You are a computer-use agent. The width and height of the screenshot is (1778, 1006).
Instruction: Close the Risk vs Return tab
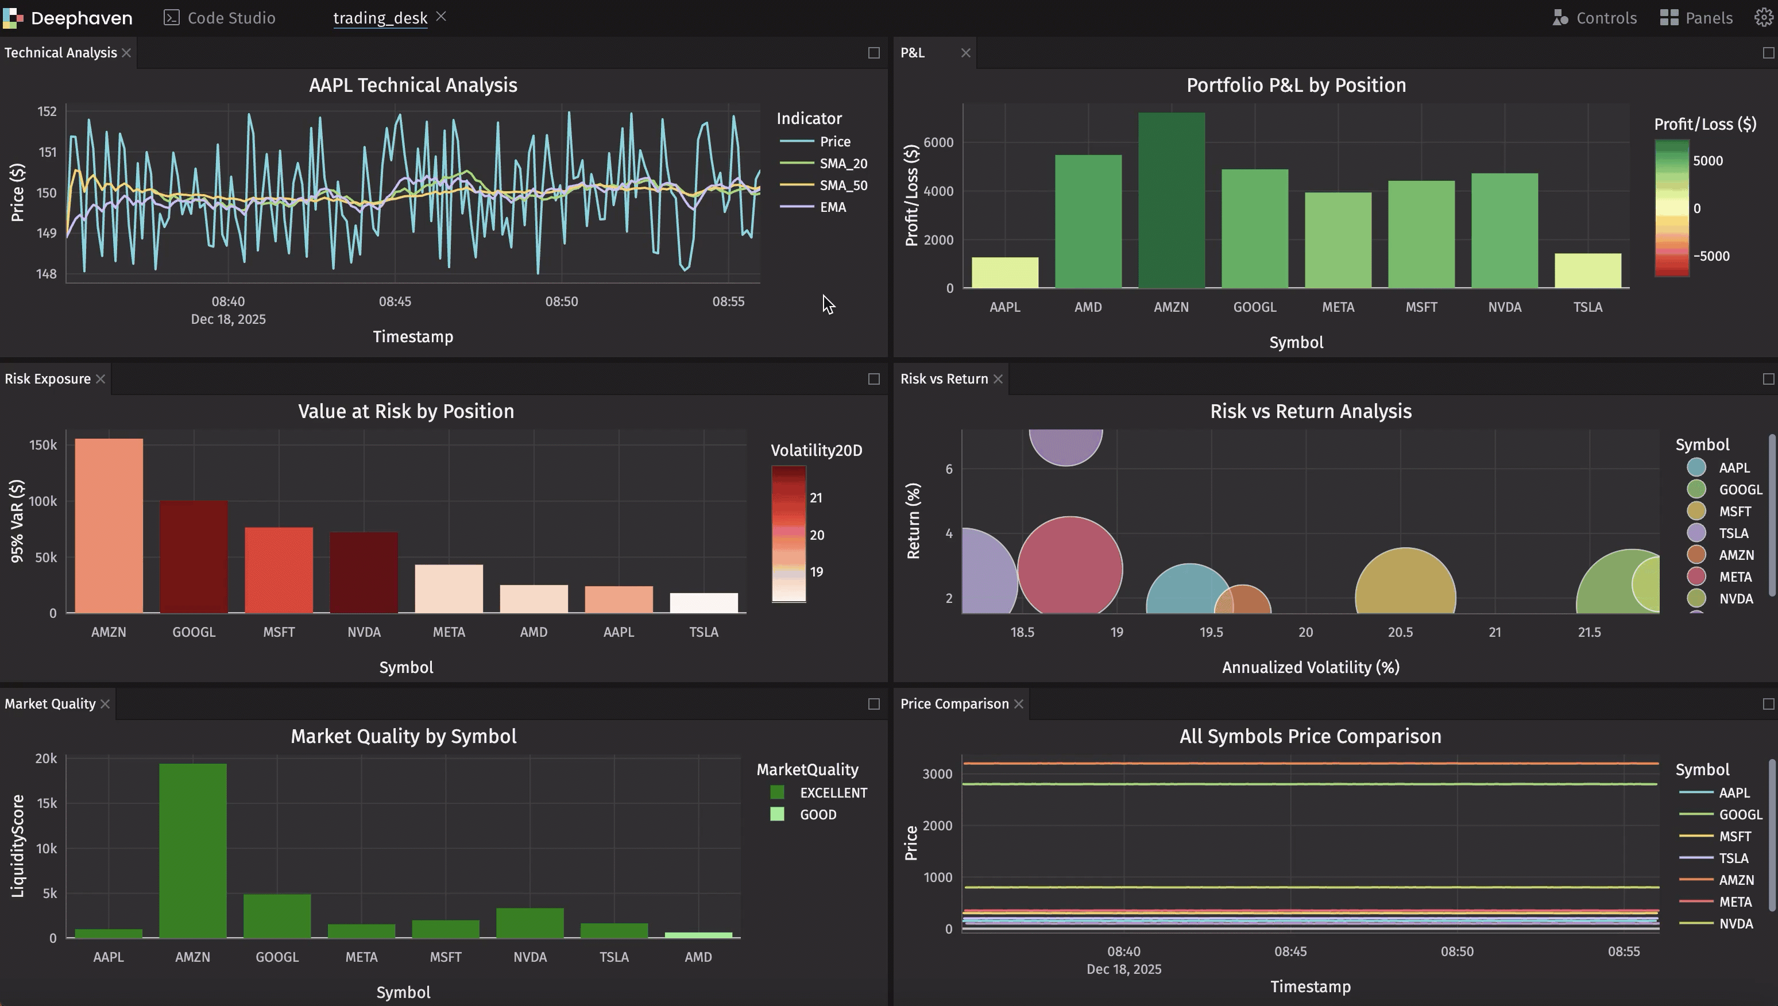coord(998,380)
